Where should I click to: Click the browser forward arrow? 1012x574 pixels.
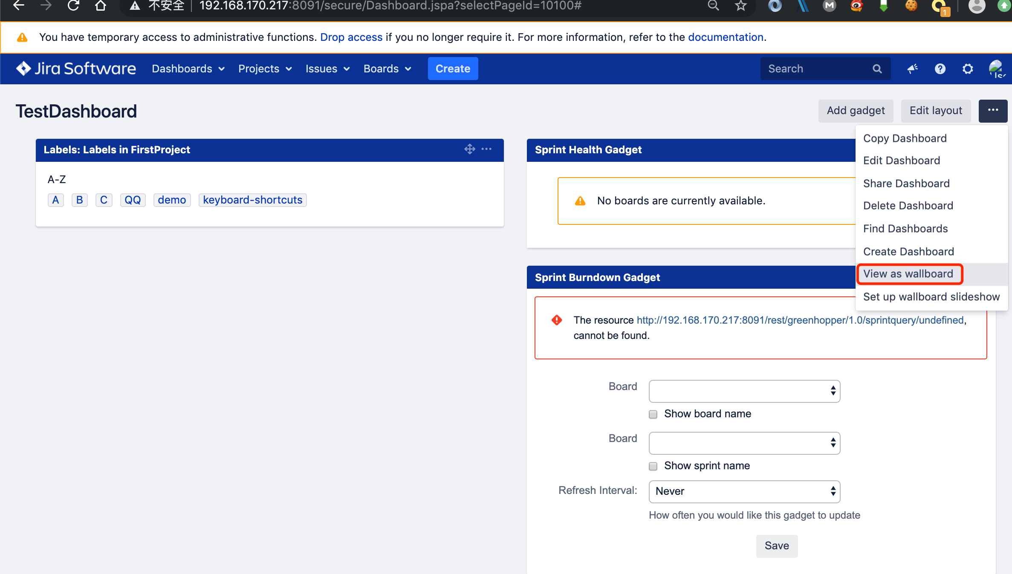tap(46, 6)
